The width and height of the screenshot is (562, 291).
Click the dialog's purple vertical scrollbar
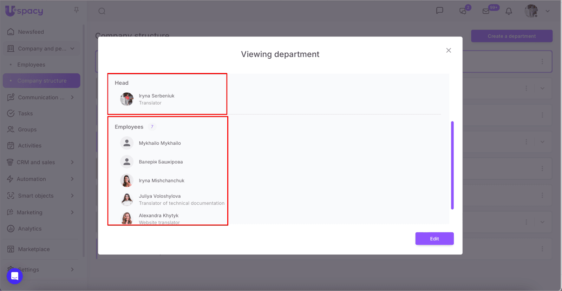(452, 165)
